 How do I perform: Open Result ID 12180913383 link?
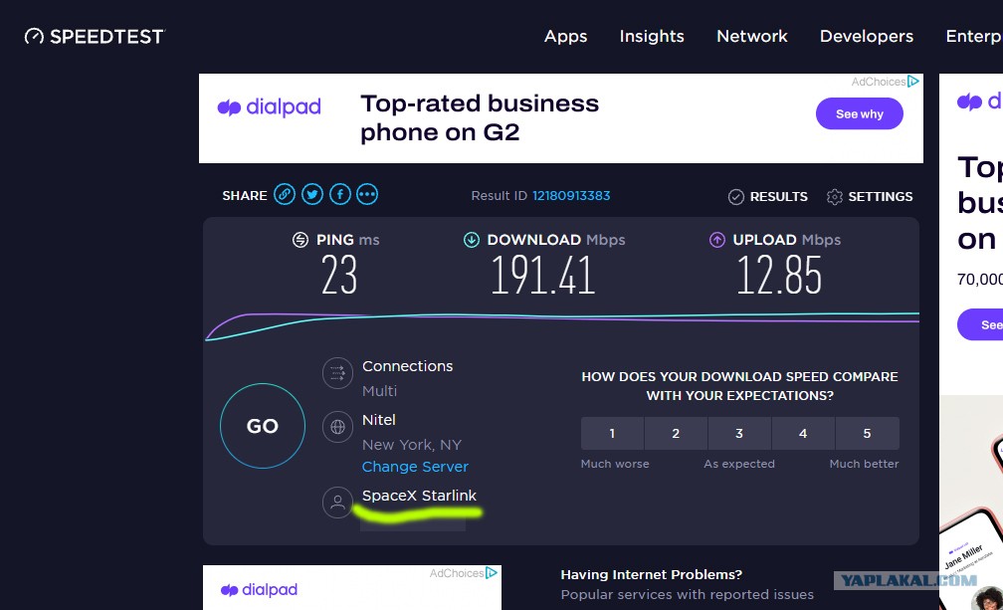571,196
